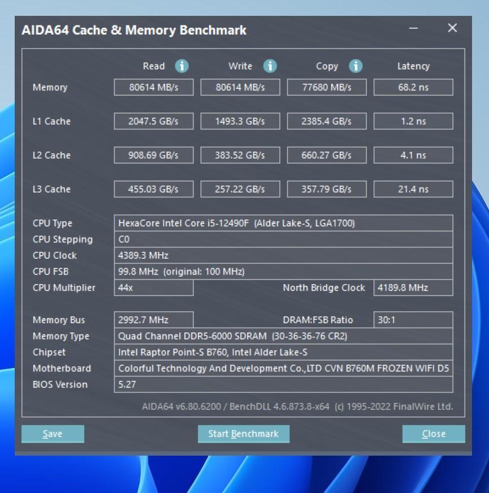Minimize the AIDA64 benchmark window
Screen dimensions: 489x493
[x=413, y=28]
